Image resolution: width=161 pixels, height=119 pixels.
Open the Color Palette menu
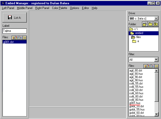tap(59, 8)
